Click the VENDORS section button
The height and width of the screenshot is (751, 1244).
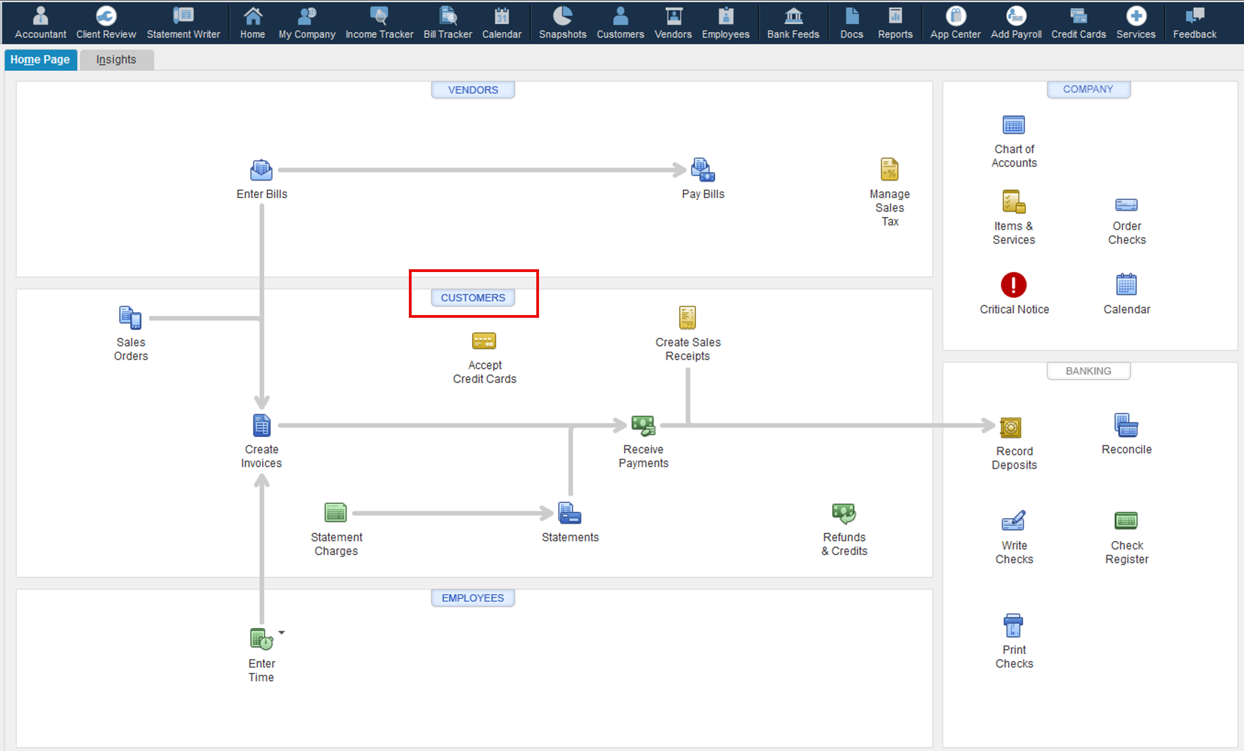[x=473, y=90]
